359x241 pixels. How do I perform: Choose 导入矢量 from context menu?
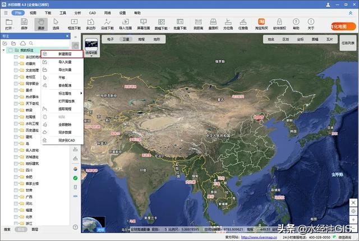point(62,62)
